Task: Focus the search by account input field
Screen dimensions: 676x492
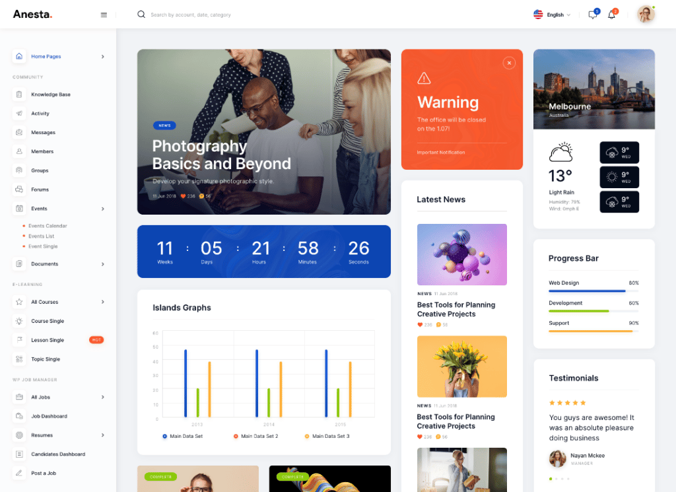Action: click(191, 15)
